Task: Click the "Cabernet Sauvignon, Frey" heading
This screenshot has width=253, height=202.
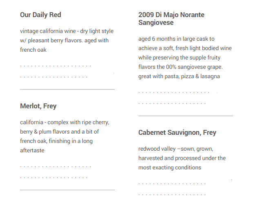Action: pyautogui.click(x=177, y=133)
